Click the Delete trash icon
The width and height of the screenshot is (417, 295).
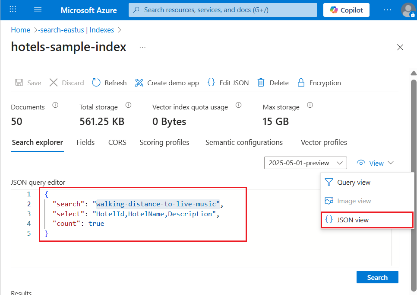point(261,83)
